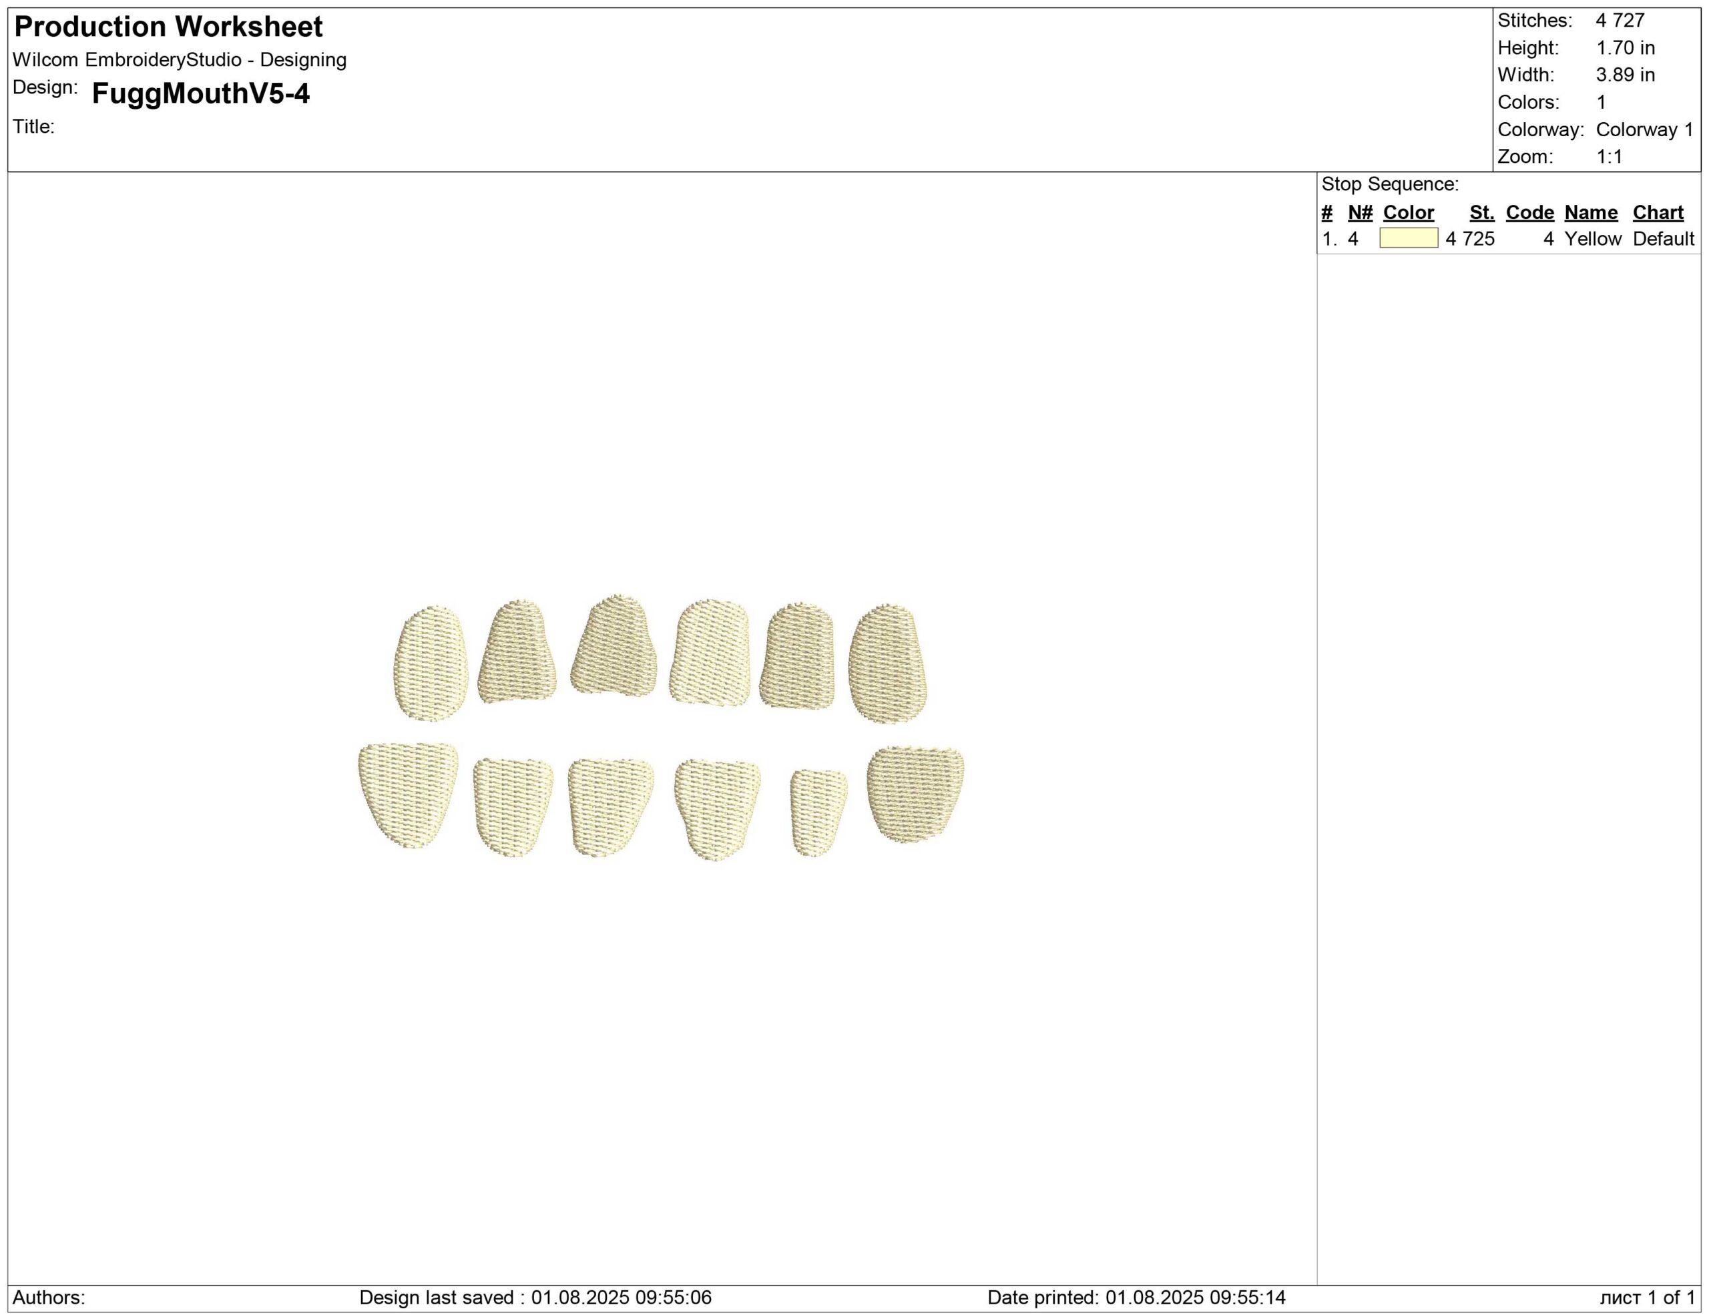
Task: Click the Stitches count value 4 727
Action: 1620,20
